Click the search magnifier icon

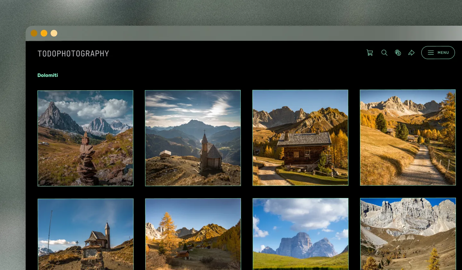384,53
